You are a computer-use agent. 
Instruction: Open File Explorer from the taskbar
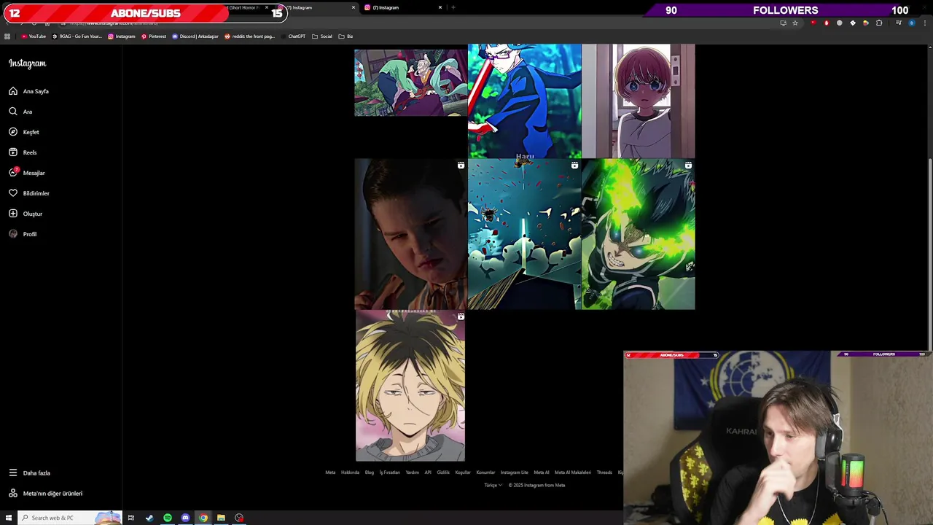click(x=221, y=518)
